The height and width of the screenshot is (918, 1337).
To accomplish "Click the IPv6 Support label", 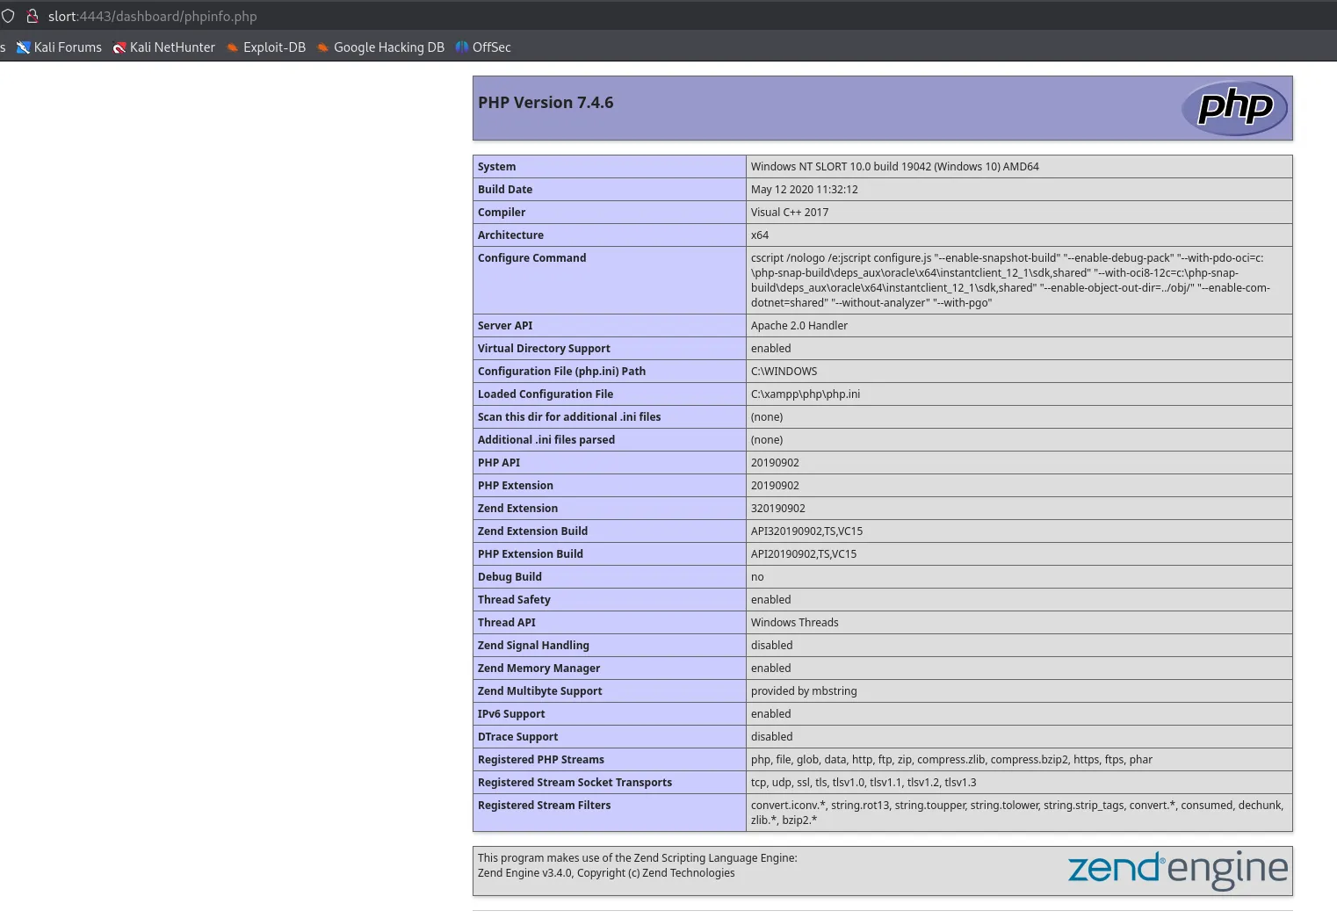I will pos(511,714).
